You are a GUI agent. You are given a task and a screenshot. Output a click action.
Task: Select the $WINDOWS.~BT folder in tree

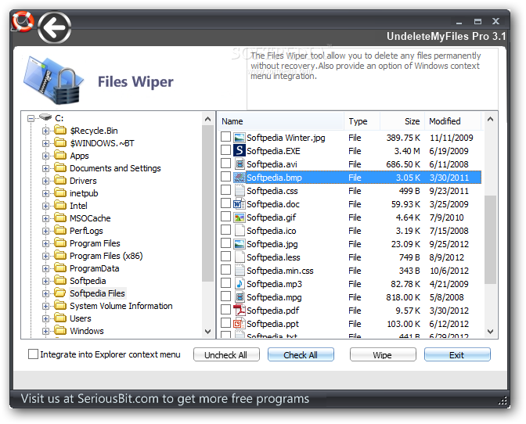click(102, 143)
